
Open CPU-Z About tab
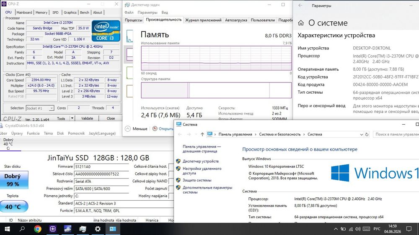pos(98,12)
